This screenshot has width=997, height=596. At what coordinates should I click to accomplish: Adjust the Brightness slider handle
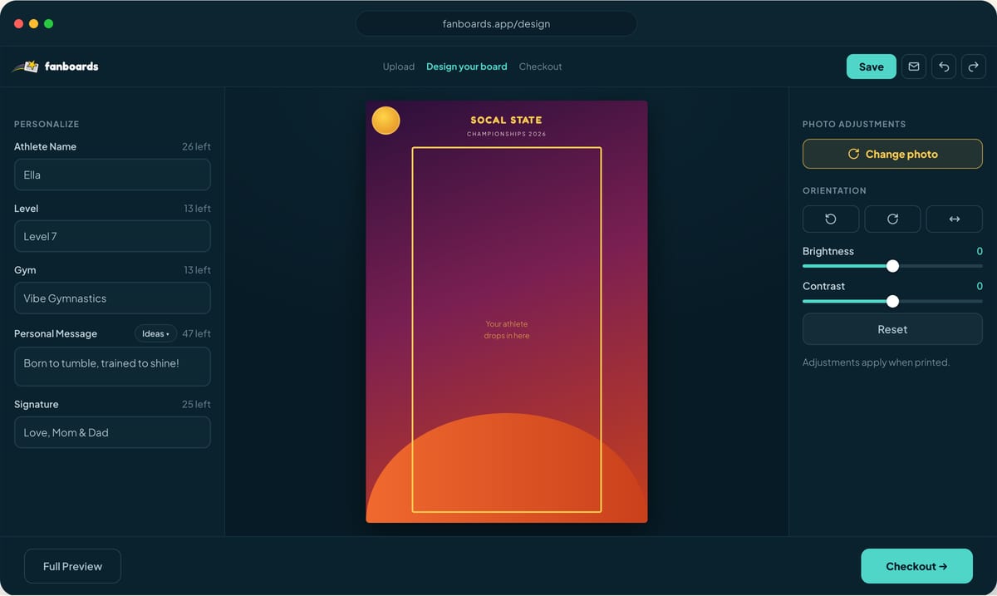click(892, 266)
